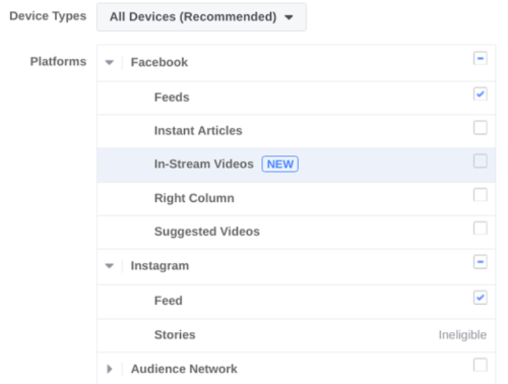The image size is (508, 384).
Task: Select the In-Stream Videos row label
Action: (x=204, y=164)
